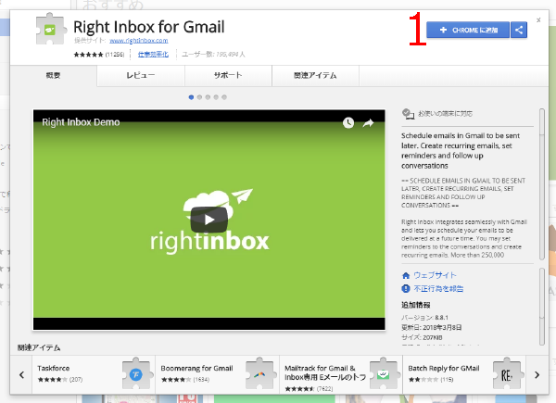Screen dimensions: 556x403
Task: Show previous related items with left chevron
Action: click(21, 374)
